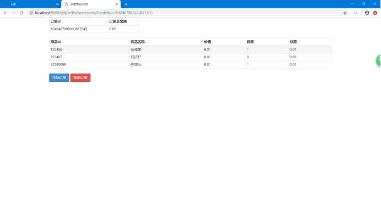The width and height of the screenshot is (381, 204).
Task: Select the third row's product id cell
Action: [89, 64]
